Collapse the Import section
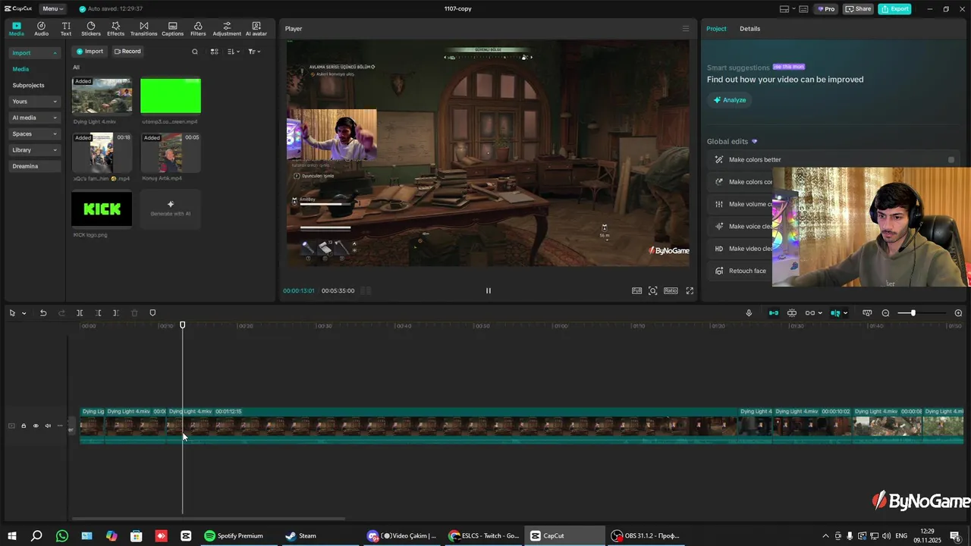Screen dimensions: 971x546 [x=35, y=53]
